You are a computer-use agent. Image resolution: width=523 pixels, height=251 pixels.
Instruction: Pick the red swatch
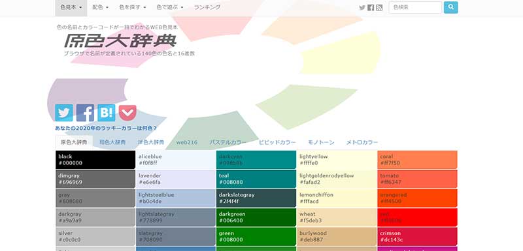tap(417, 217)
